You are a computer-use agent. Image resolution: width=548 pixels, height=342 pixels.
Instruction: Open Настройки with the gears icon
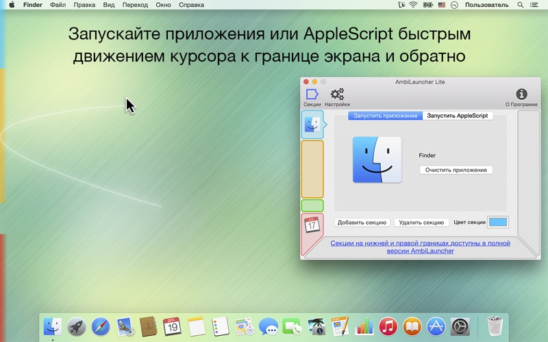[x=337, y=97]
